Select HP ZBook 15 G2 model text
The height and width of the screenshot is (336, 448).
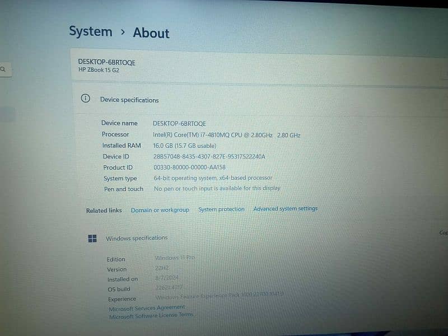pyautogui.click(x=99, y=69)
